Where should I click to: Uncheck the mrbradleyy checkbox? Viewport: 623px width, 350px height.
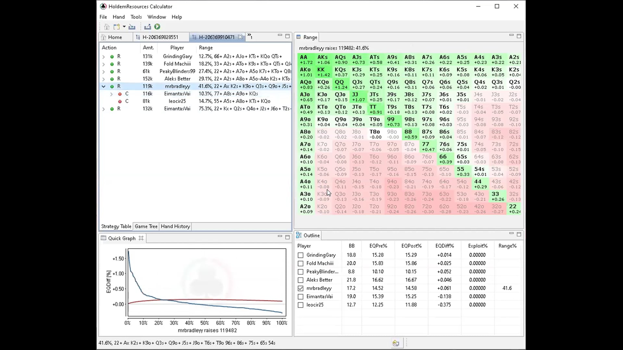coord(300,288)
